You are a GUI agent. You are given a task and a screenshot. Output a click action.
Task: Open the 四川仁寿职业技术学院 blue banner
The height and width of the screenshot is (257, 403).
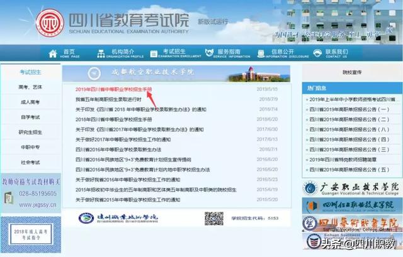[x=352, y=206]
